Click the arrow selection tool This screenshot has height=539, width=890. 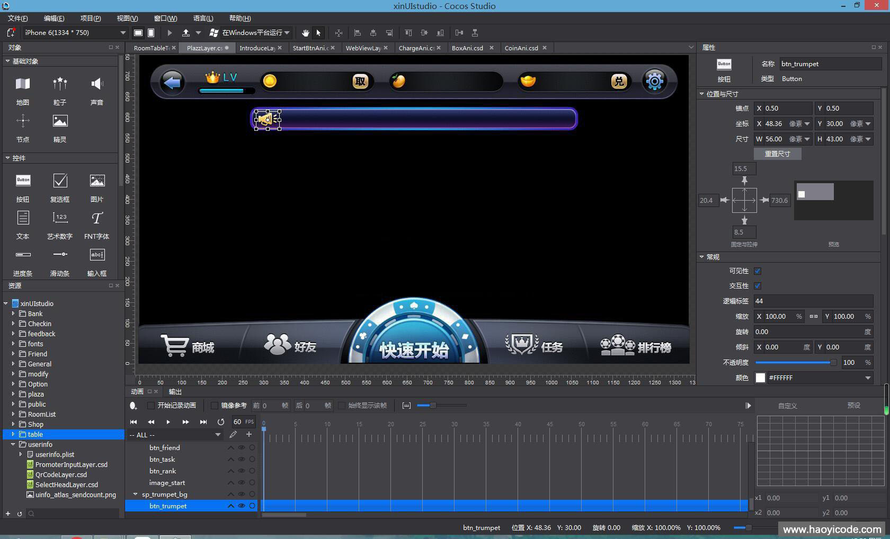[318, 33]
